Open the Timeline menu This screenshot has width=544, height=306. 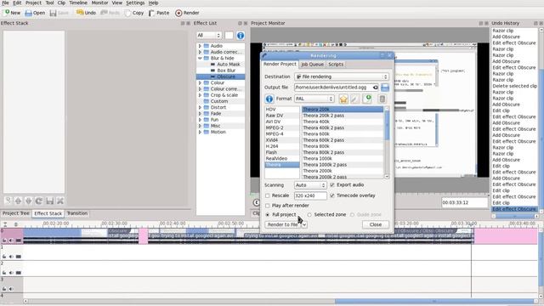(78, 3)
